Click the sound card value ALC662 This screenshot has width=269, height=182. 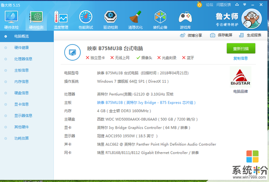point(157,144)
